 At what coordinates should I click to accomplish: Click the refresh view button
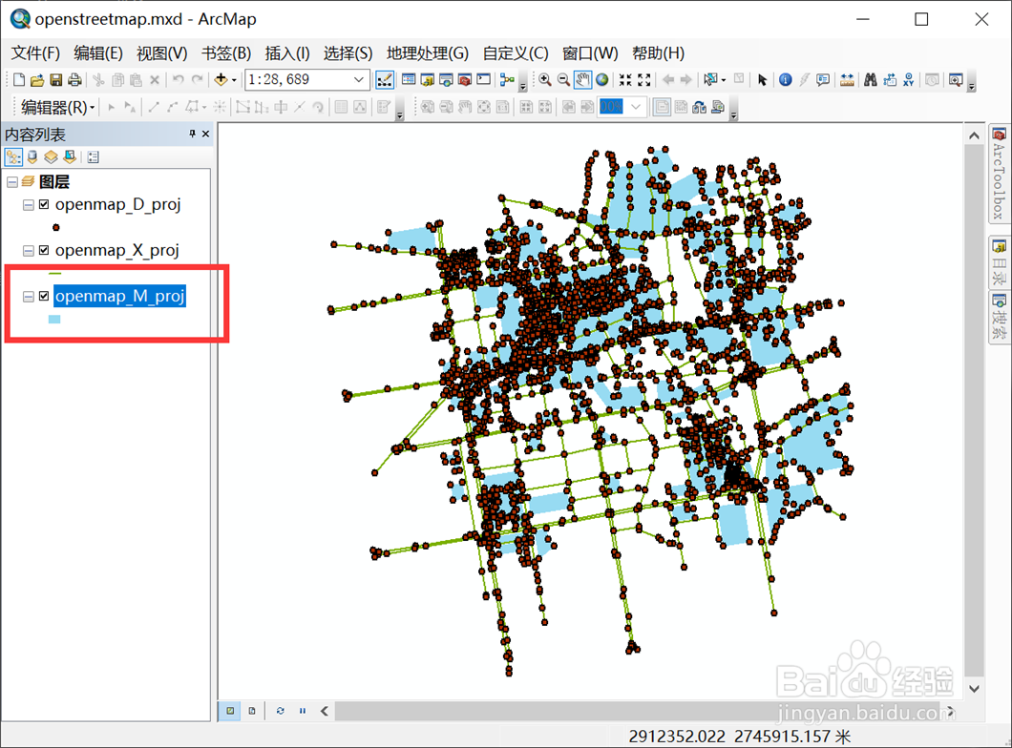click(280, 711)
